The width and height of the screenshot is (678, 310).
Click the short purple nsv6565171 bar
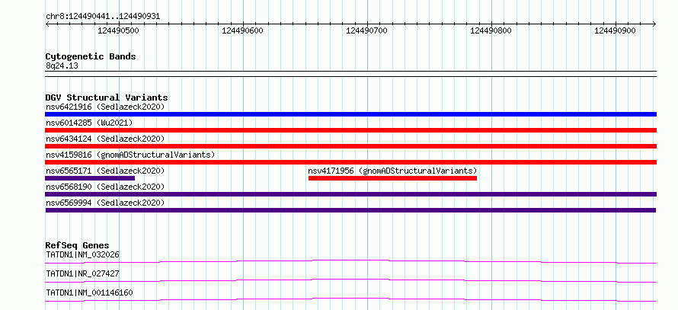(90, 178)
